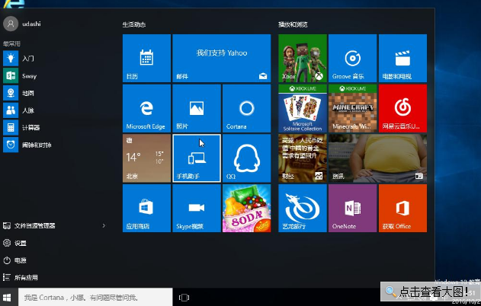This screenshot has width=481, height=306.
Task: Click the Windows Start button
Action: pyautogui.click(x=7, y=298)
